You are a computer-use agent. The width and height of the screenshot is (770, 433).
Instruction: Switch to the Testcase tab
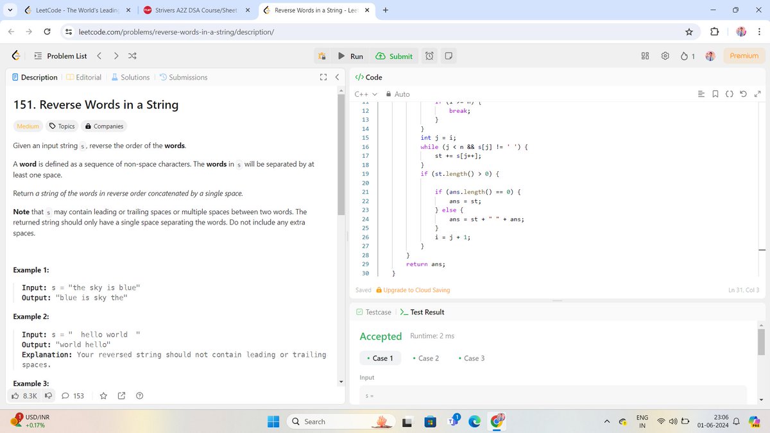click(373, 312)
